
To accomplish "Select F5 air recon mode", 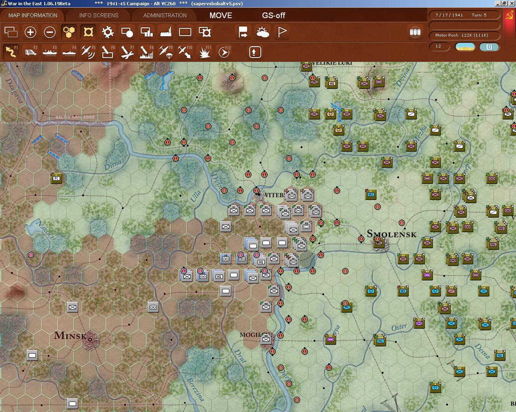I will click(x=88, y=52).
